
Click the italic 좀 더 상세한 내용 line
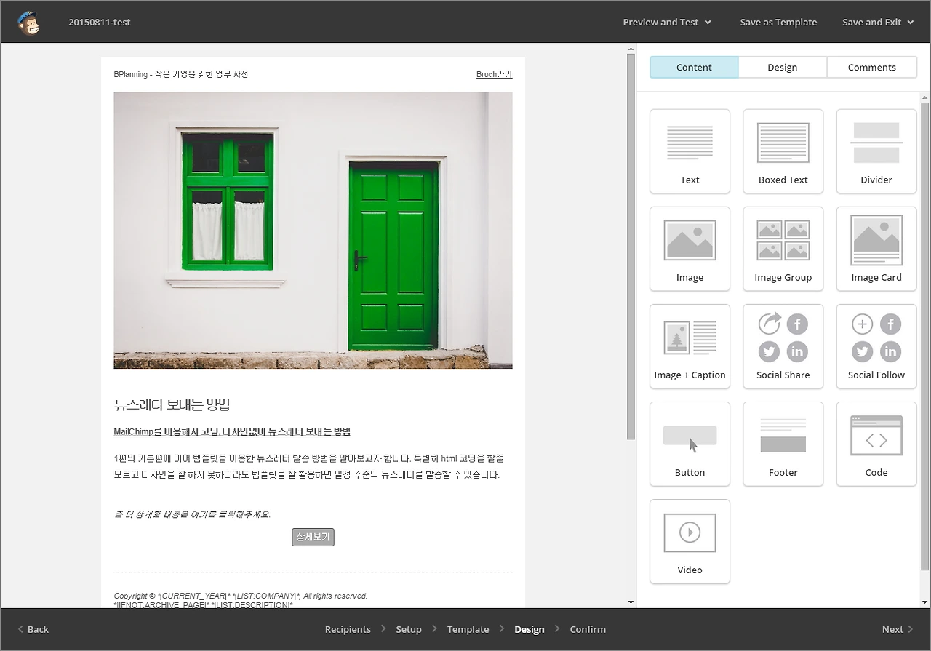(192, 514)
